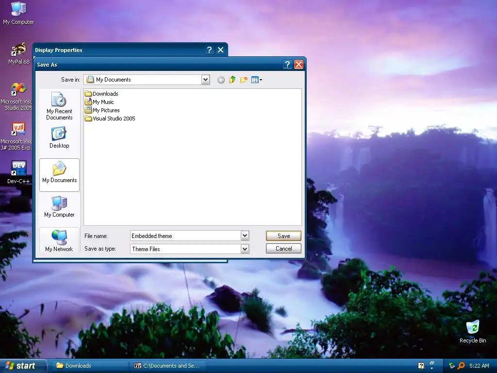Click the Save As help question button
The width and height of the screenshot is (497, 373).
pyautogui.click(x=287, y=65)
